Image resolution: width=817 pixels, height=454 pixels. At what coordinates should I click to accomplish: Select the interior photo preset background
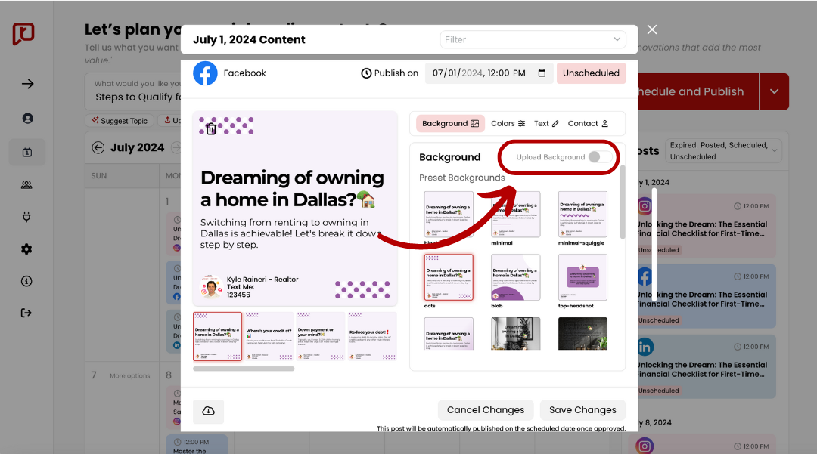(515, 334)
